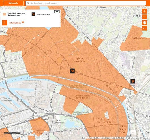Click the Zone Fibrée legend color swatch

coord(5,14)
